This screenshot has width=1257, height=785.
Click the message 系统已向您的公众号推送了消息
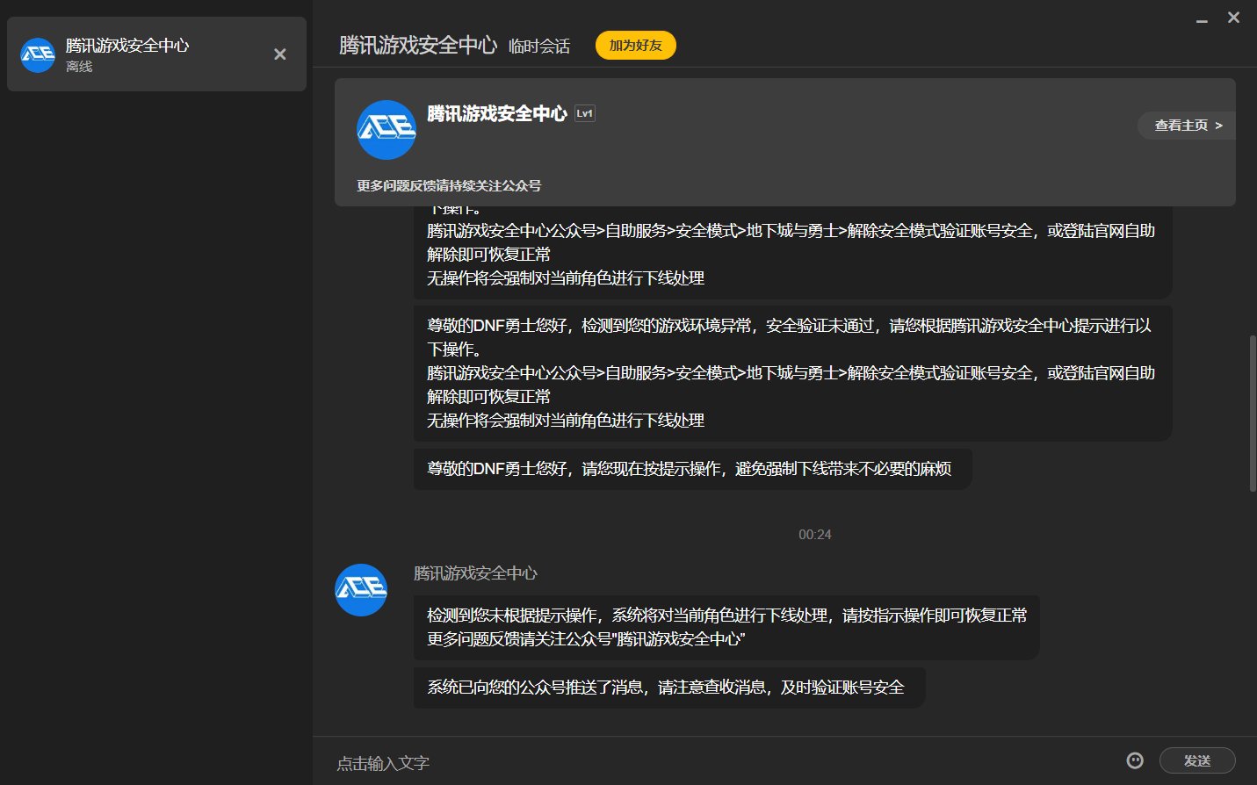point(669,688)
